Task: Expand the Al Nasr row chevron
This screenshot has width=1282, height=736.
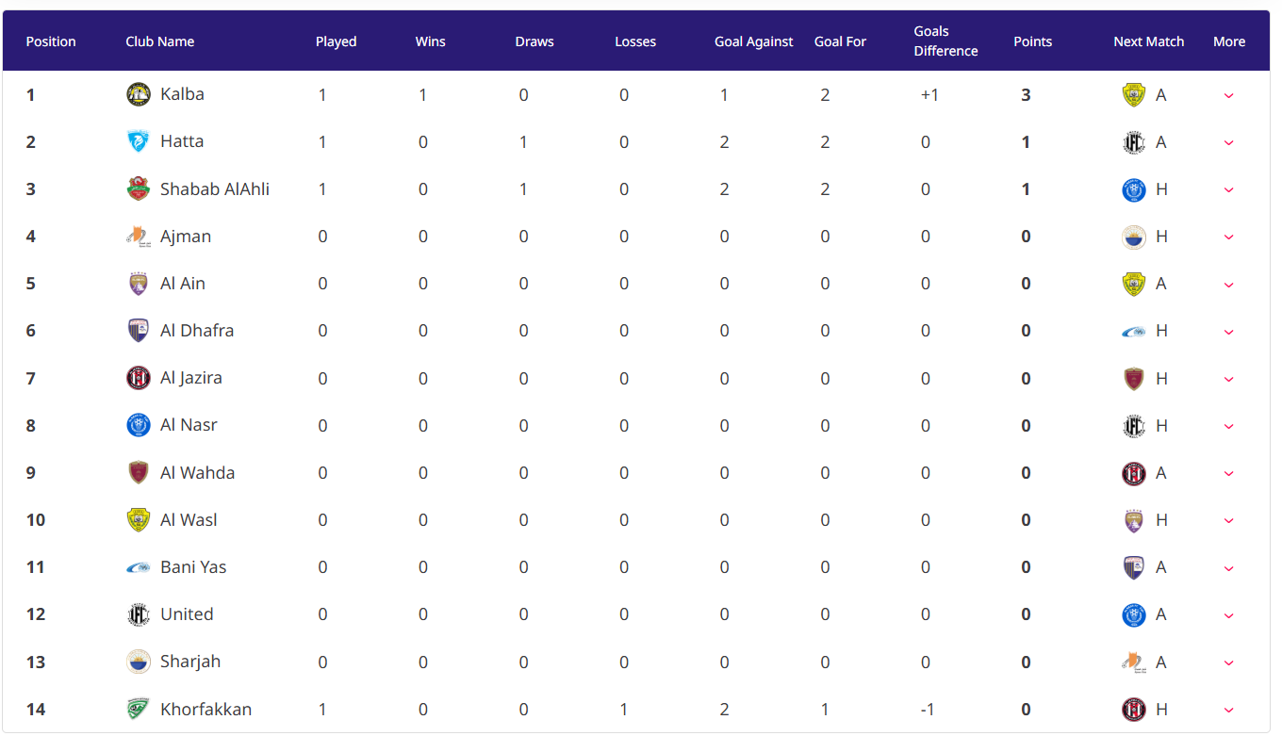Action: tap(1228, 426)
